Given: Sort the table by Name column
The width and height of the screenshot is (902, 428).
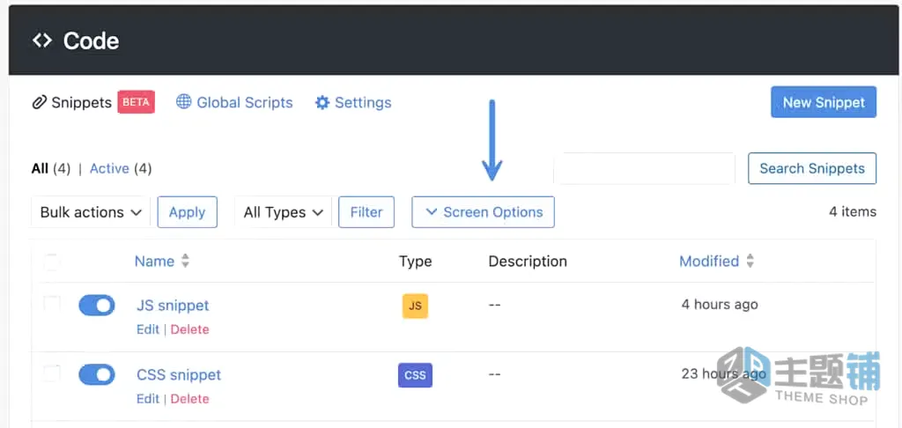Looking at the screenshot, I should coord(154,262).
